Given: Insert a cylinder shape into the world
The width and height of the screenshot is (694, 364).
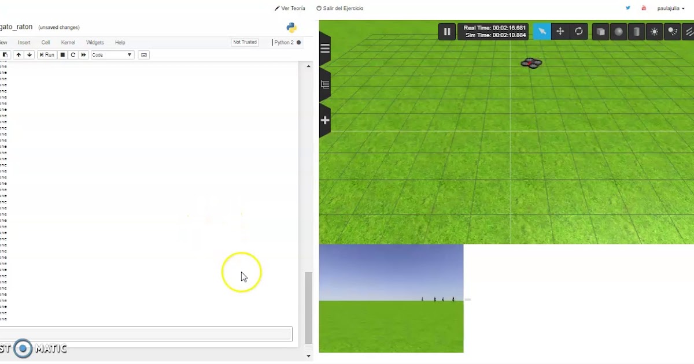Looking at the screenshot, I should point(636,32).
